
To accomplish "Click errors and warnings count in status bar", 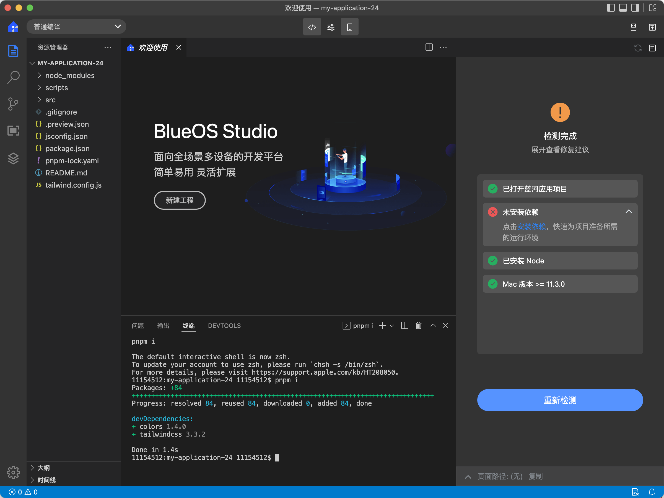I will [23, 492].
